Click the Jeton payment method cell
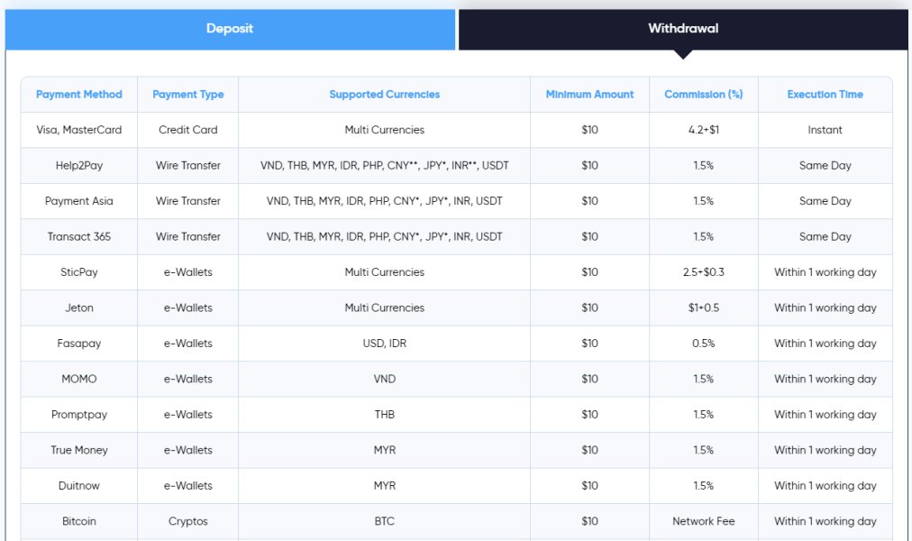Viewport: 912px width, 541px height. coord(79,308)
